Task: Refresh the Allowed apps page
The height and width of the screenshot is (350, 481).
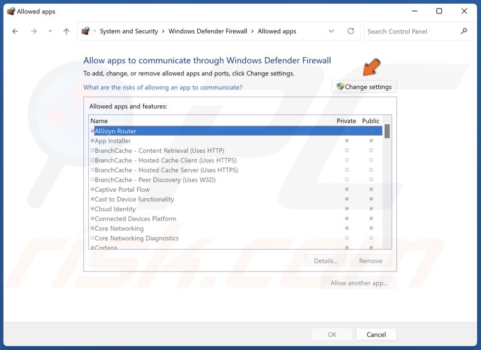Action: [x=351, y=31]
